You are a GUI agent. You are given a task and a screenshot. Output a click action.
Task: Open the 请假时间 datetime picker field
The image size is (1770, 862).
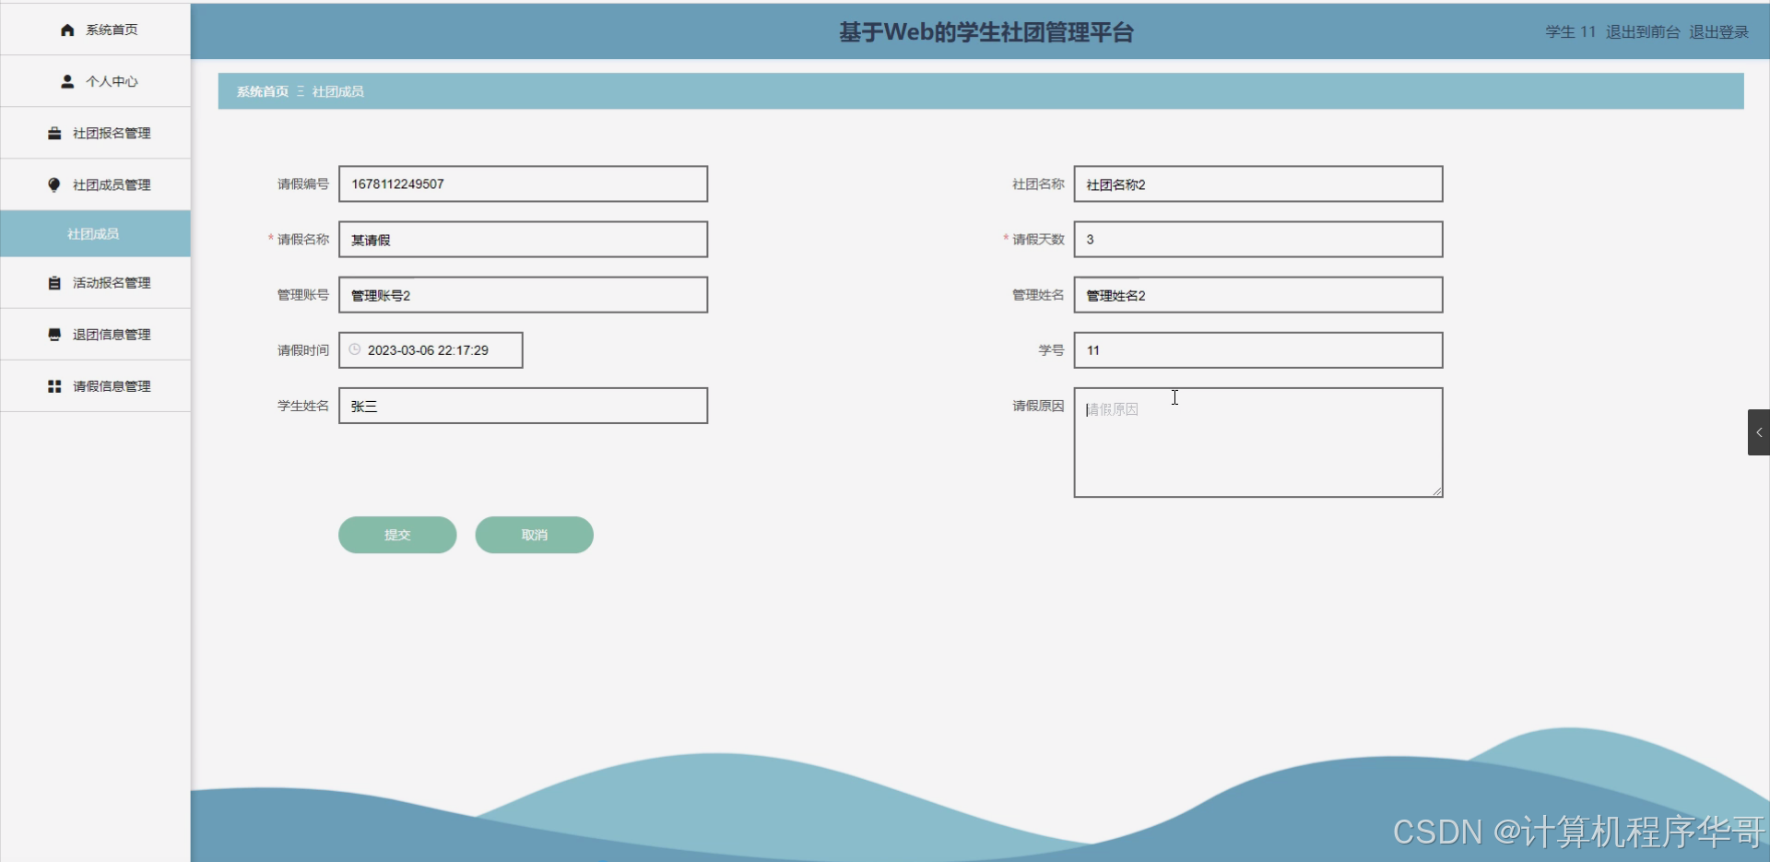431,349
